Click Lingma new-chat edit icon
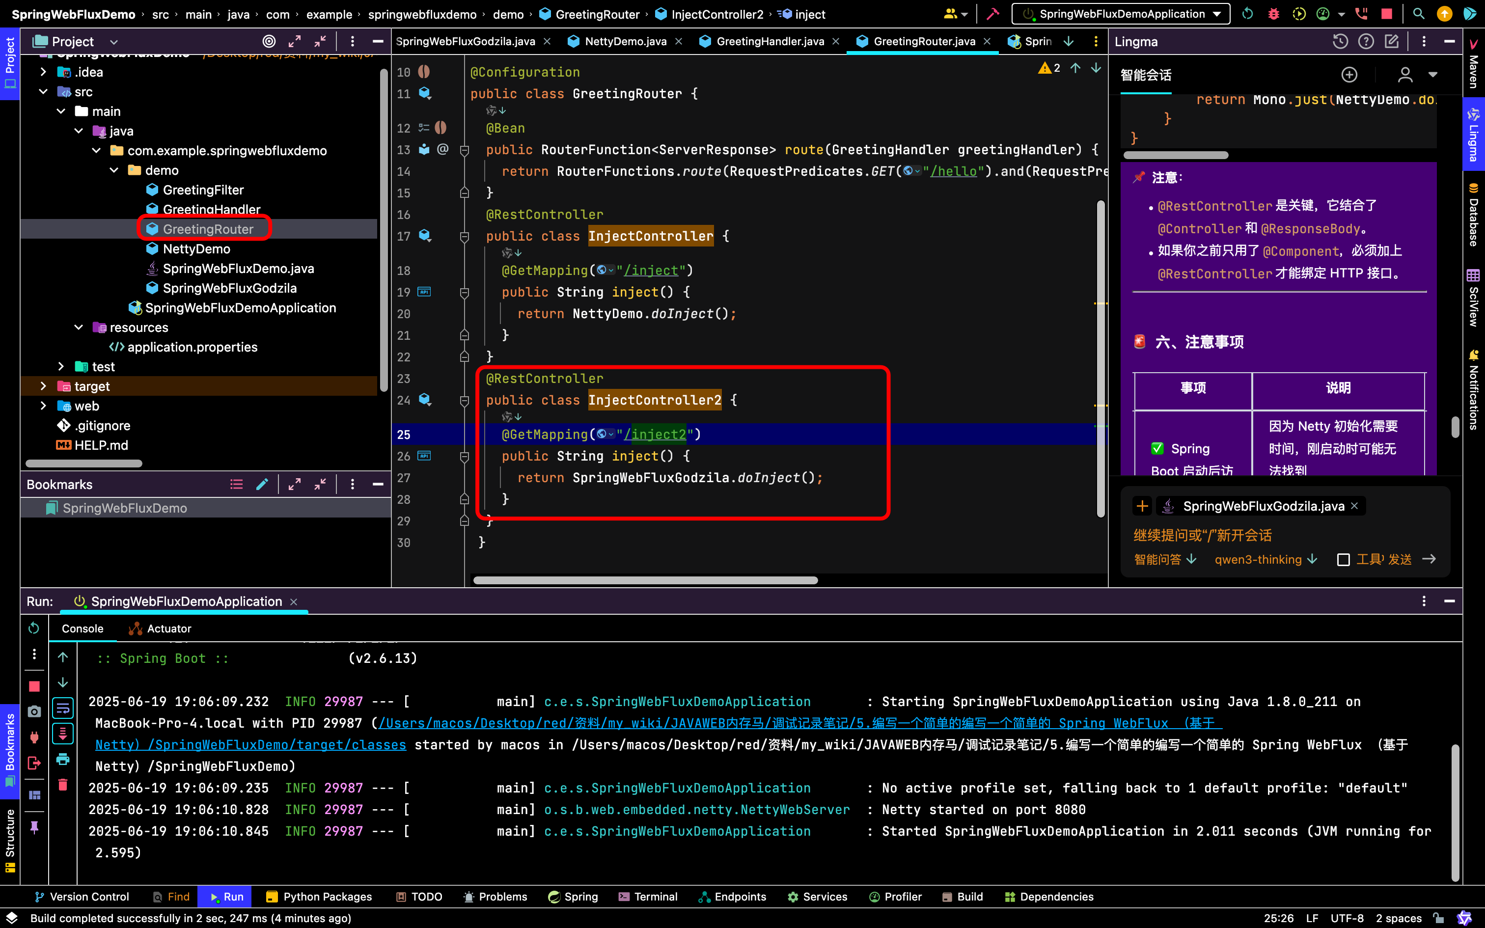This screenshot has height=928, width=1485. 1392,41
